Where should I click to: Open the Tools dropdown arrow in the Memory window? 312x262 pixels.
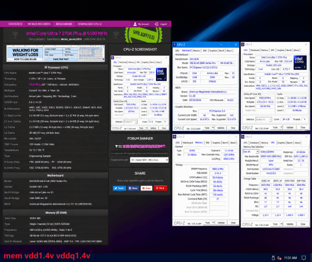pos(213,223)
